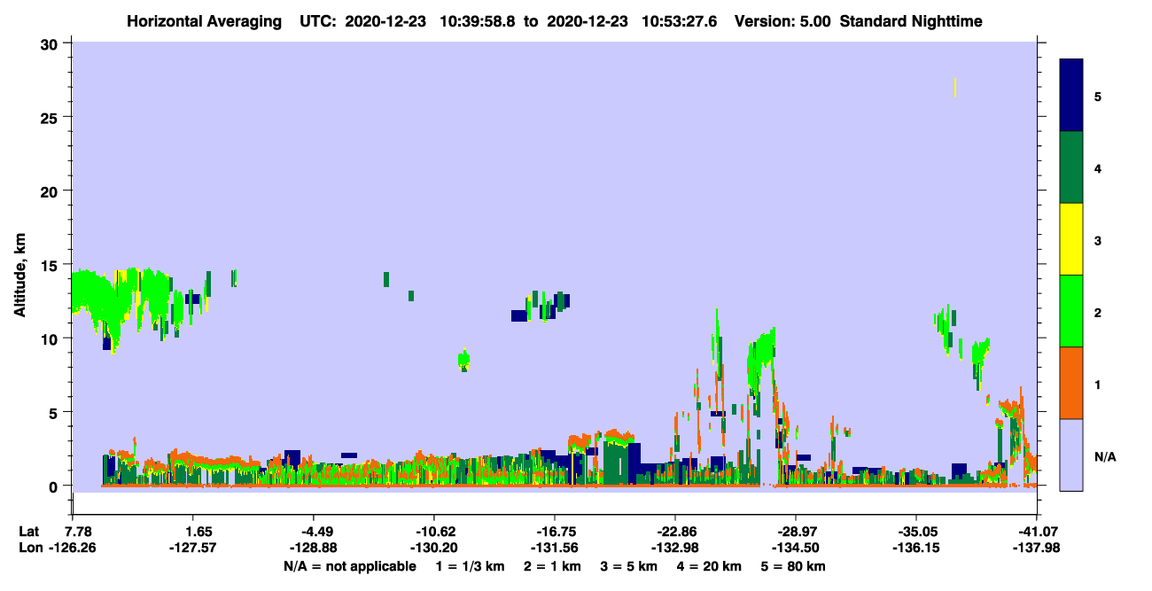1152x591 pixels.
Task: Click latitude value -22.86
Action: (x=675, y=532)
